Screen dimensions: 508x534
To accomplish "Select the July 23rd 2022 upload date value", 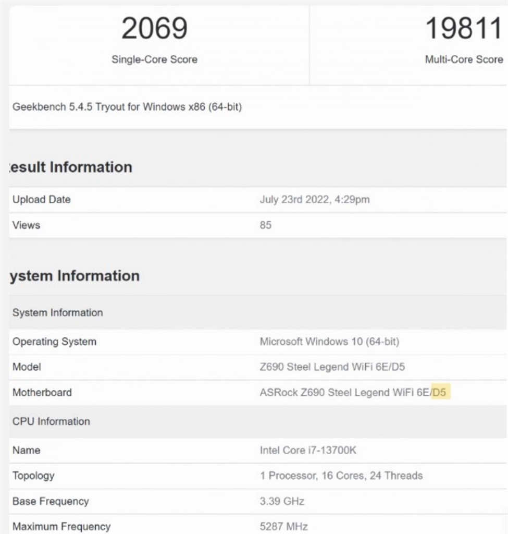I will coord(315,200).
